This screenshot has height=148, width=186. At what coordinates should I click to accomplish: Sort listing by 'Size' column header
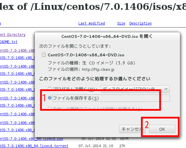click(121, 23)
